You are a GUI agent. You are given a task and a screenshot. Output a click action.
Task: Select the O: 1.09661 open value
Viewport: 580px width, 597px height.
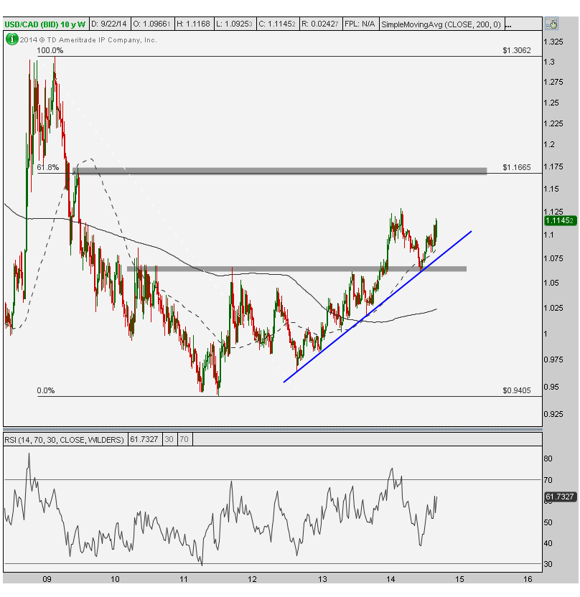pyautogui.click(x=152, y=24)
